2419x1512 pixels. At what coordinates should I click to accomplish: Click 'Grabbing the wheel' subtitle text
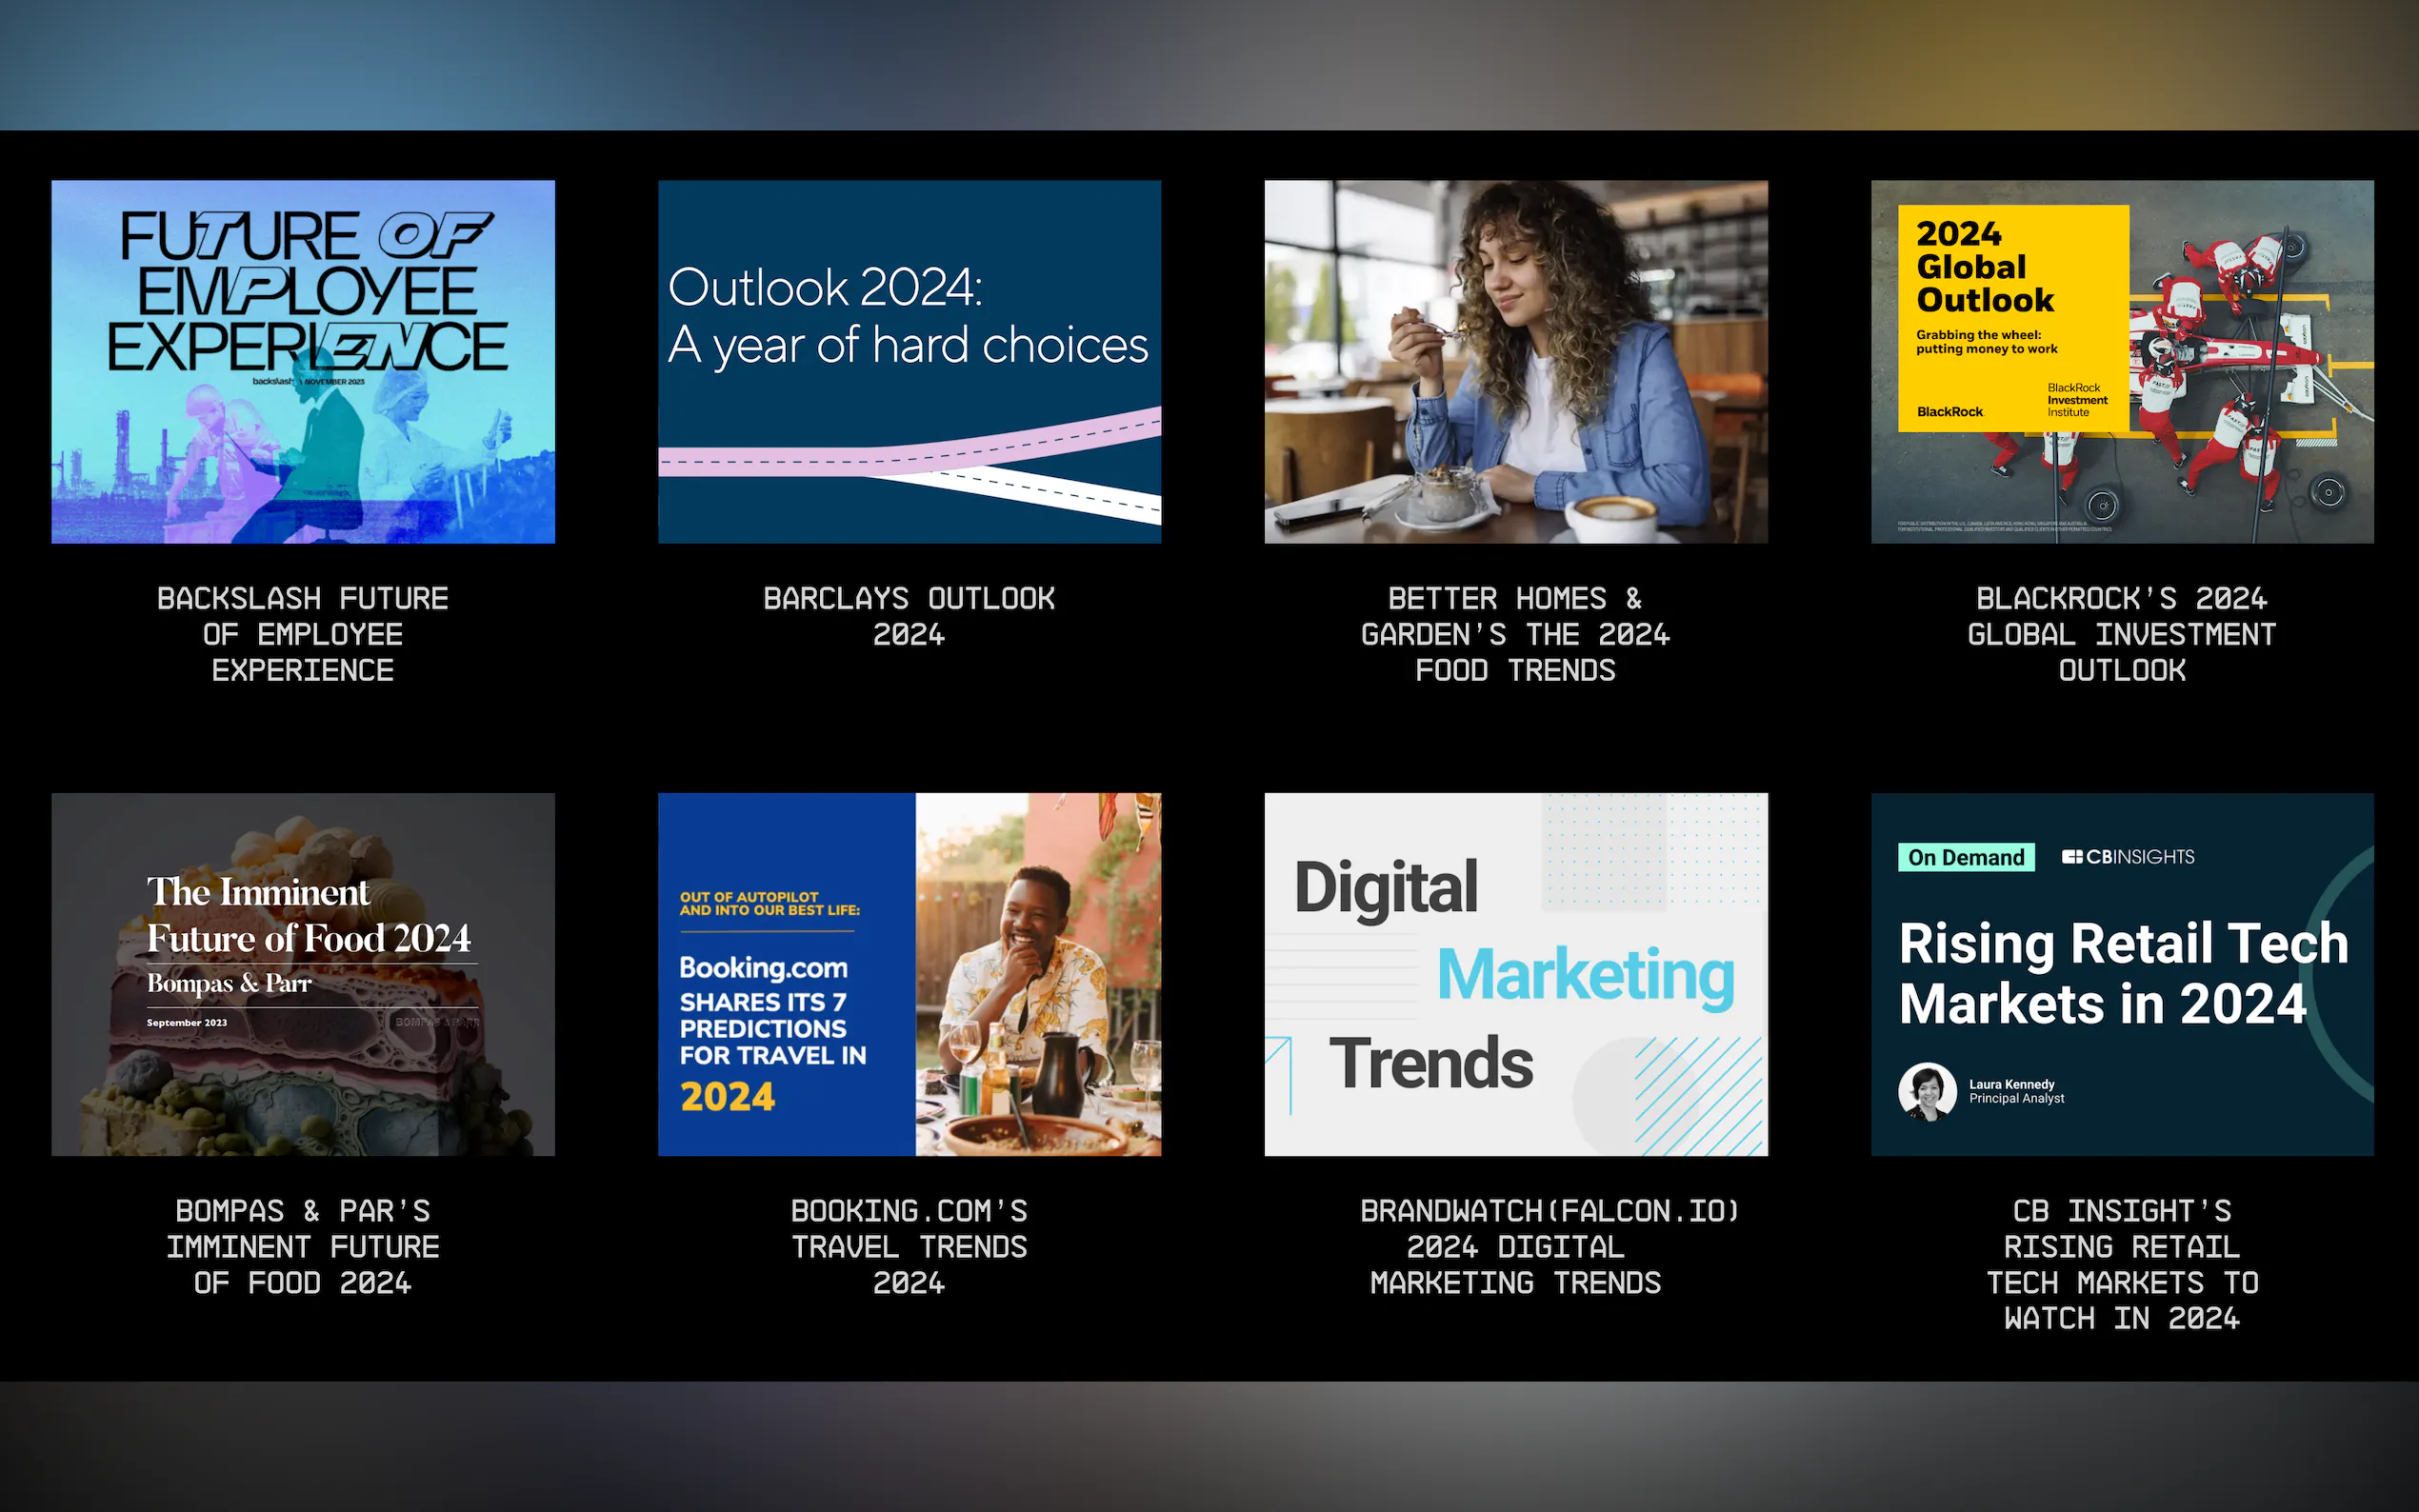click(x=1986, y=342)
